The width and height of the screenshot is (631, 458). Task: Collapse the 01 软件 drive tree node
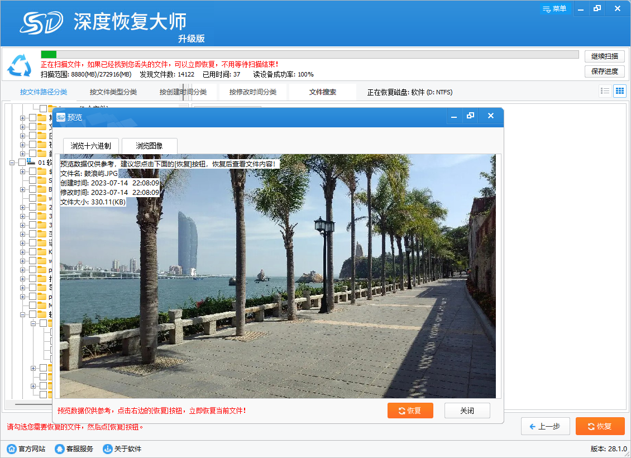12,163
